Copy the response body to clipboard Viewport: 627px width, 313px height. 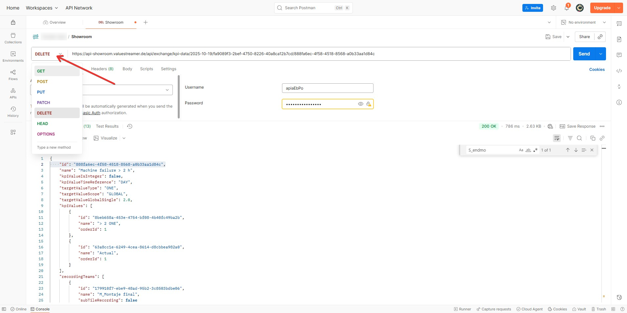593,138
